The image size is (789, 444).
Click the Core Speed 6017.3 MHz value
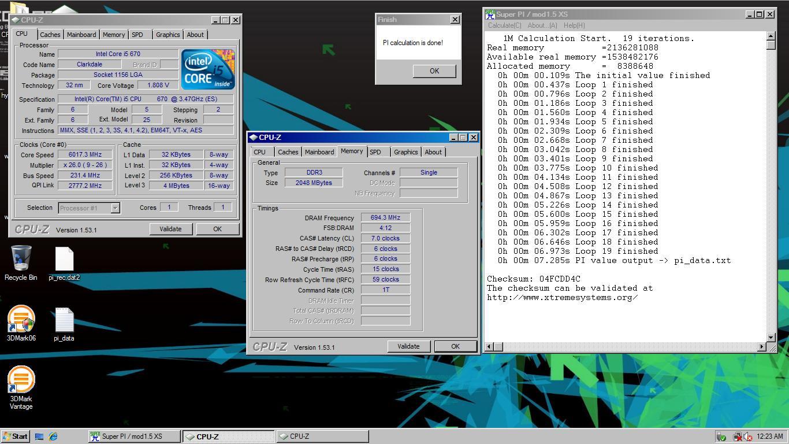point(85,155)
